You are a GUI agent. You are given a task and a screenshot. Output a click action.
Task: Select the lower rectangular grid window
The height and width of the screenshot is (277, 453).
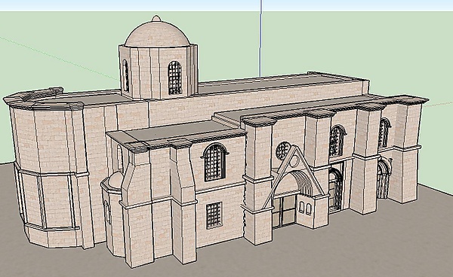pos(214,215)
